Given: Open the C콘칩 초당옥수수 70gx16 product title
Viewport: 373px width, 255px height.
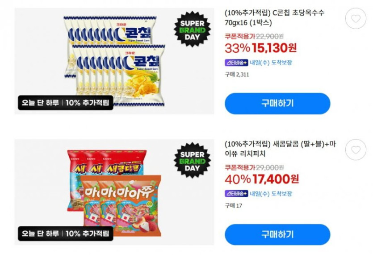Looking at the screenshot, I should [275, 17].
